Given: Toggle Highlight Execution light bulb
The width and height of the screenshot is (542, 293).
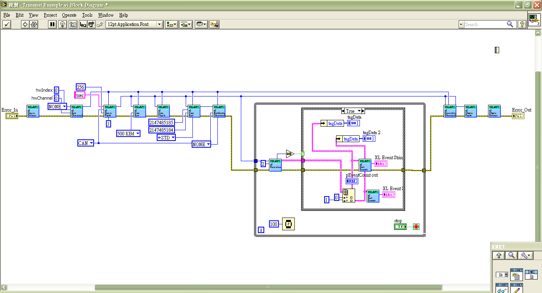Looking at the screenshot, I should pos(62,24).
